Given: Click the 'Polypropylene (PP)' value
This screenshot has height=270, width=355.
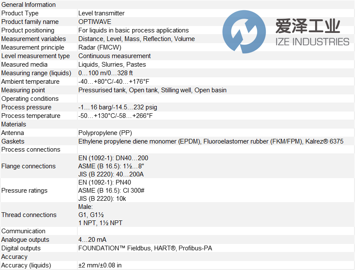Looking at the screenshot, I should (105, 133).
